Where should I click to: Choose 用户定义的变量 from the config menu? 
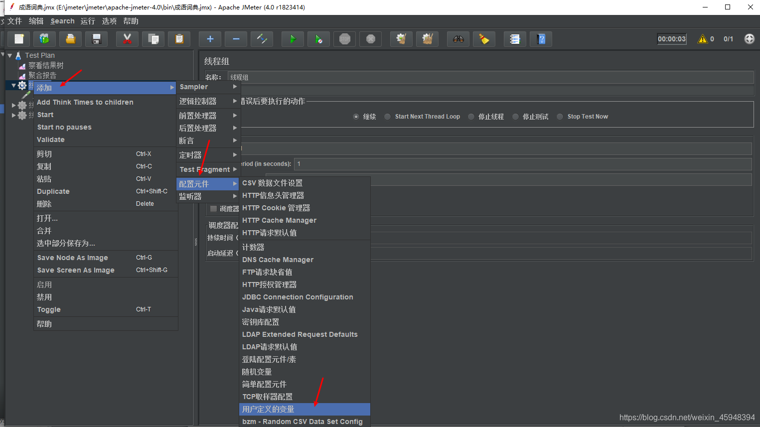(x=304, y=409)
